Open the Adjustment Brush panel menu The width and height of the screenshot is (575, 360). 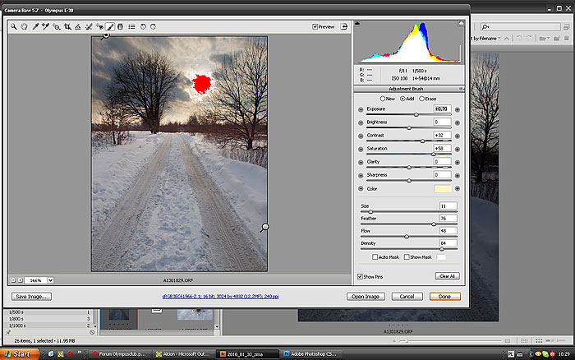pyautogui.click(x=462, y=88)
